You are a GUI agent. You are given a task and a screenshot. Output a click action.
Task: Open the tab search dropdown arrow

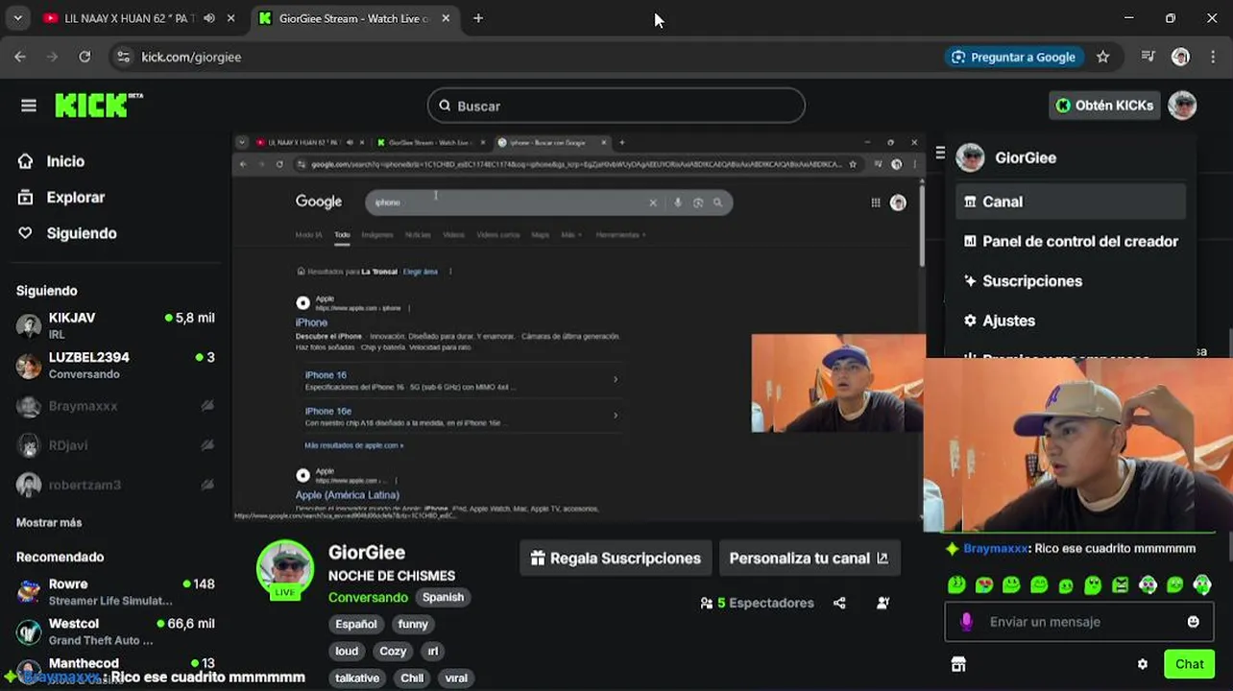[18, 18]
